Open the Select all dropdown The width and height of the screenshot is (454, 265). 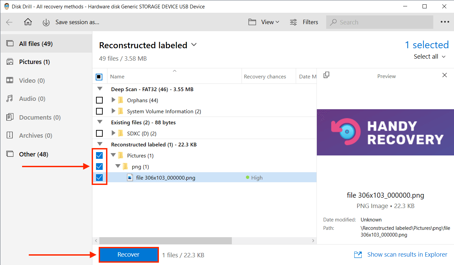(430, 57)
